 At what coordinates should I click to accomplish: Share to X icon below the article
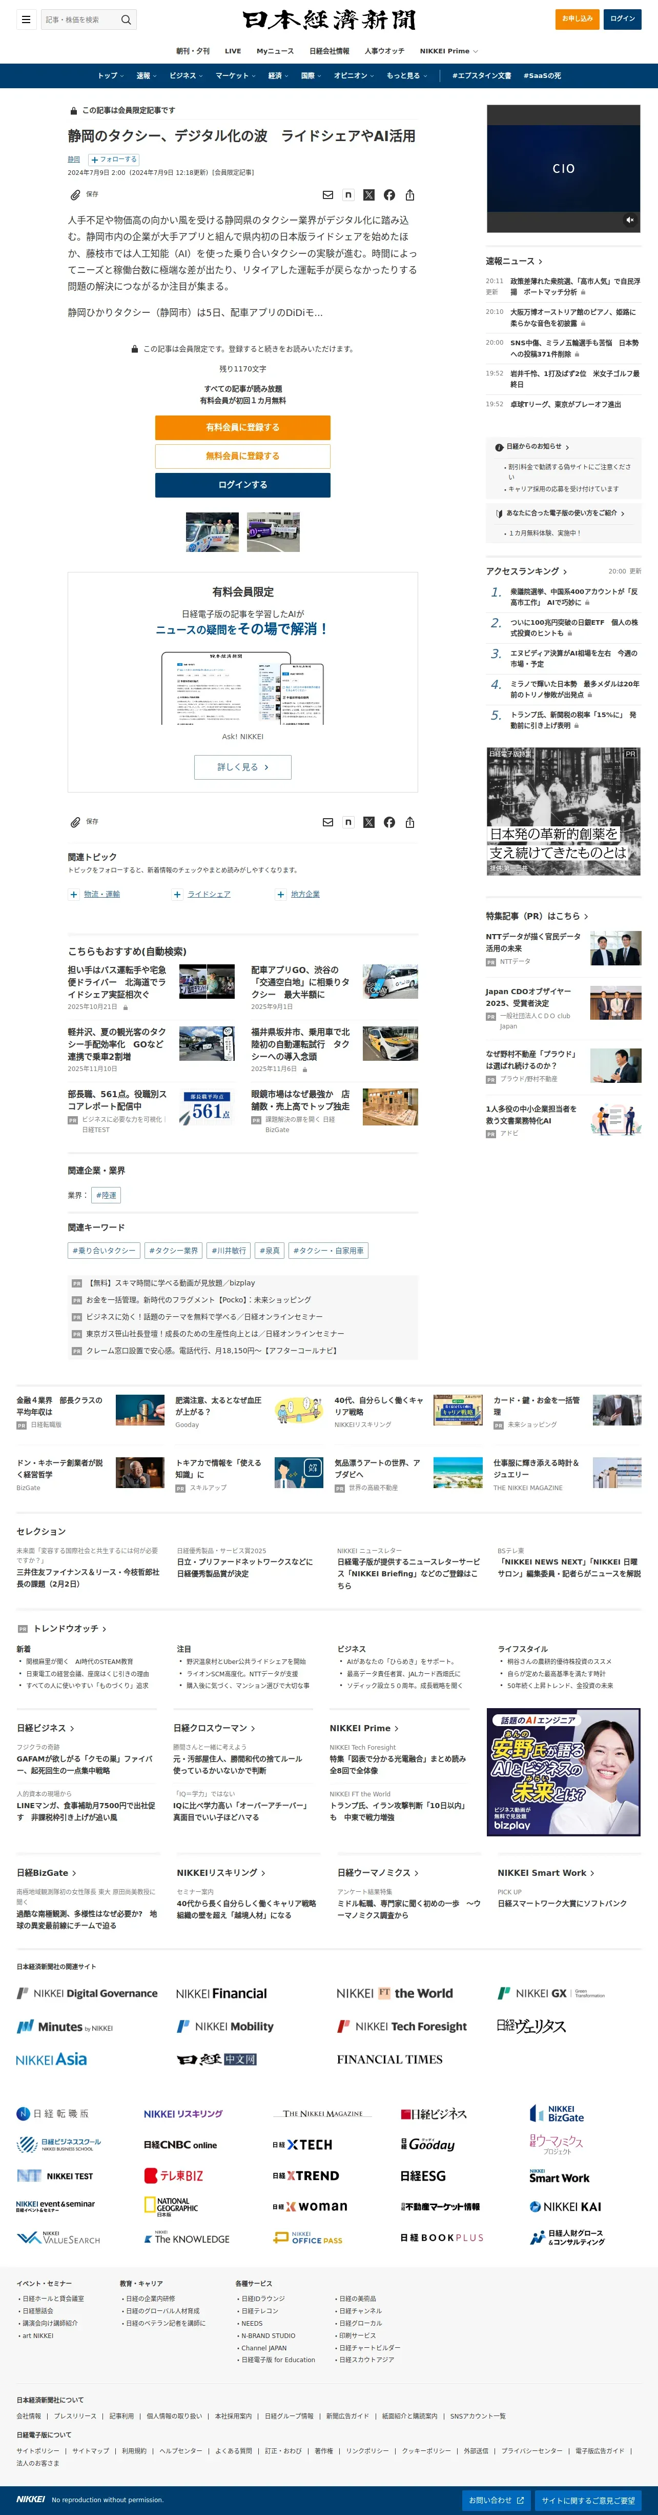pos(368,822)
